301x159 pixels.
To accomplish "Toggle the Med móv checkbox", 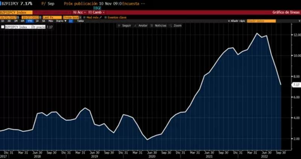I will (85, 17).
